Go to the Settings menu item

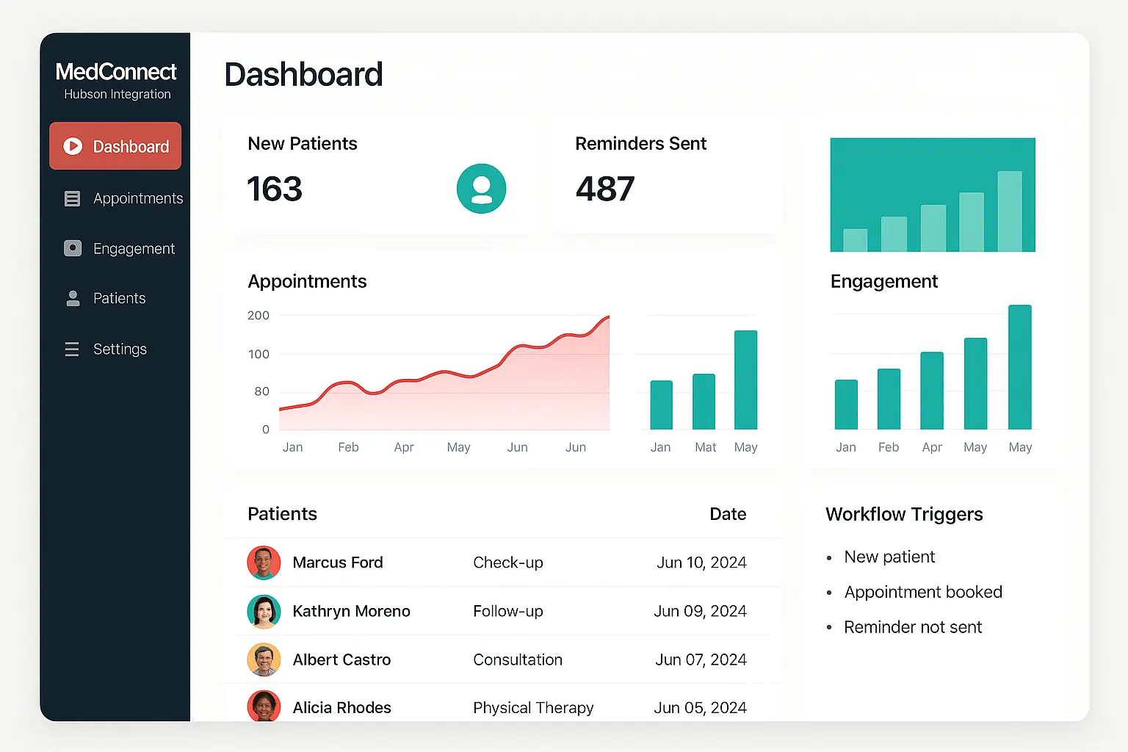(120, 350)
